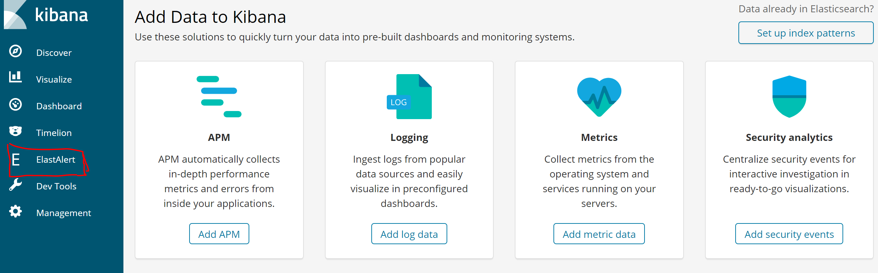
Task: Open Management via the gear icon
Action: pos(15,212)
